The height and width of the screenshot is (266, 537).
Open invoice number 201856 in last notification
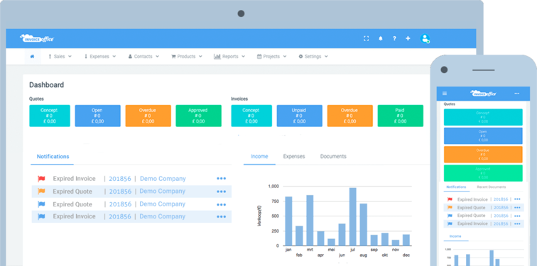click(x=120, y=216)
